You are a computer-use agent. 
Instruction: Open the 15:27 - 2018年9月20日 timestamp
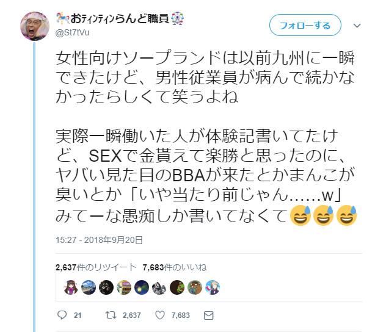(x=99, y=240)
